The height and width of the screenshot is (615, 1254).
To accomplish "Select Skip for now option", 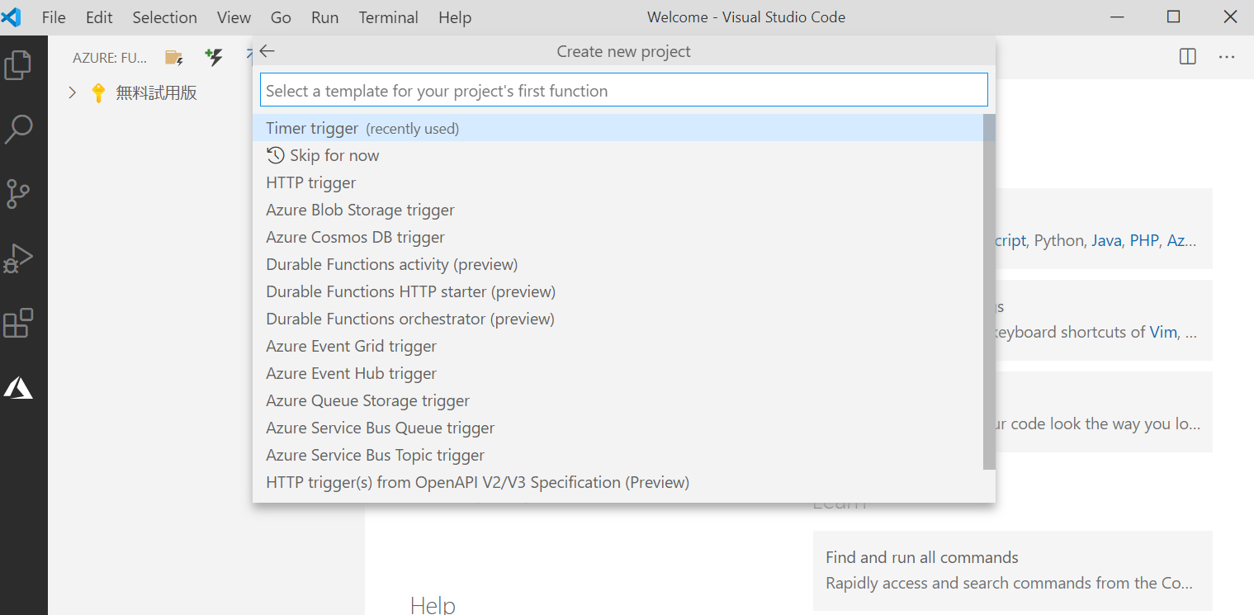I will coord(618,155).
